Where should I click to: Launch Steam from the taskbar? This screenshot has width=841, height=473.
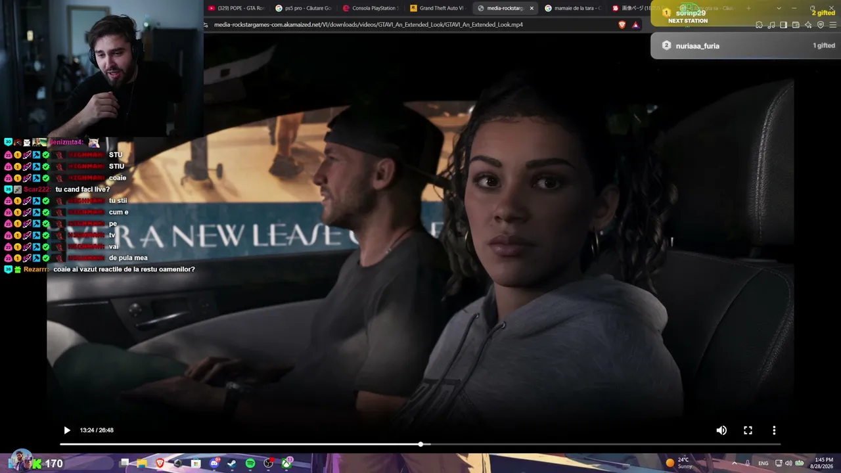pyautogui.click(x=232, y=463)
